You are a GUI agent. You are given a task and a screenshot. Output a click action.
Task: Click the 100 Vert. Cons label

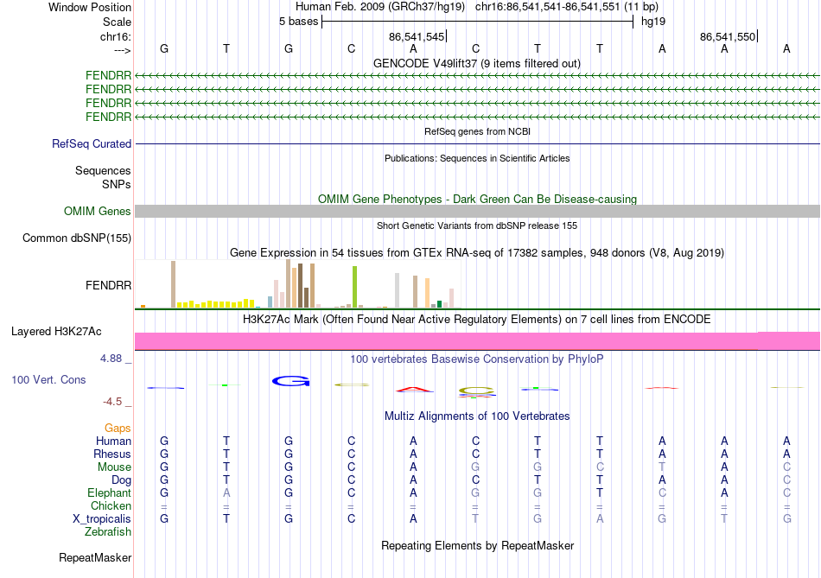48,379
